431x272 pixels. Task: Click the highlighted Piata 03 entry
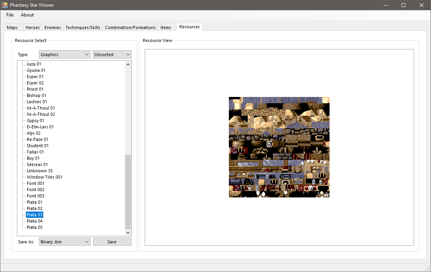35,215
